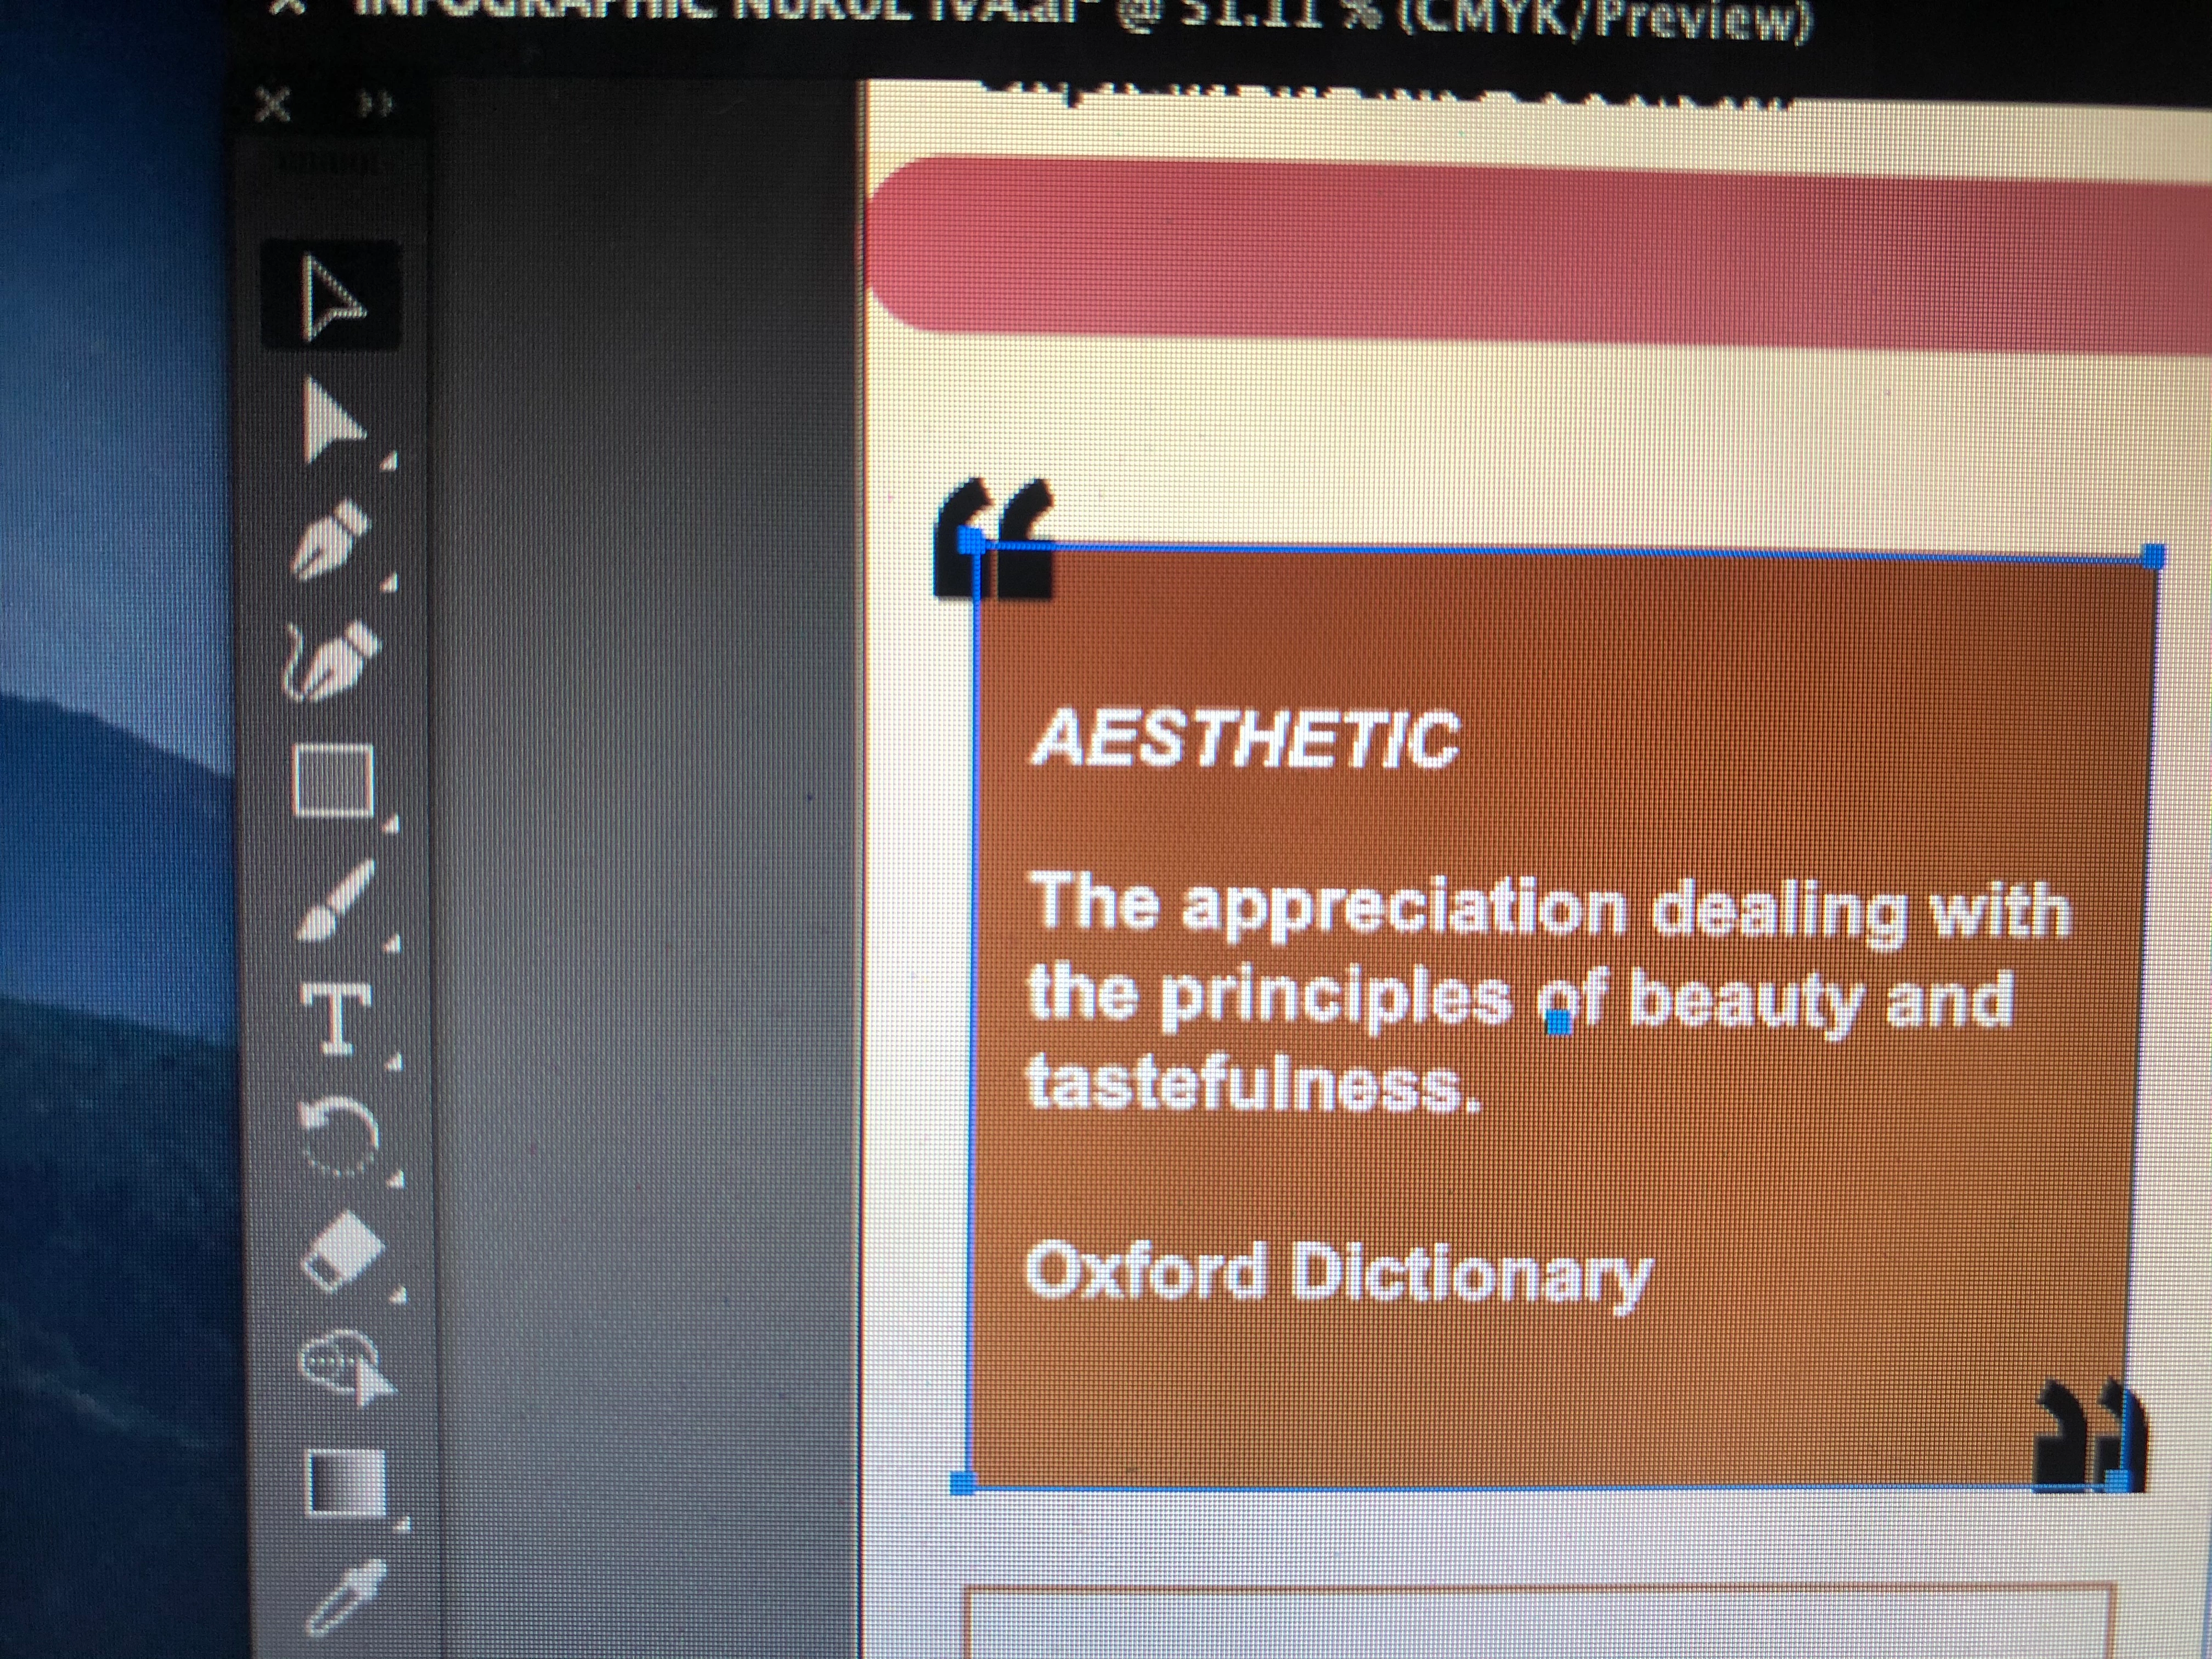Select the Curvature tool
The width and height of the screenshot is (2212, 1659).
[334, 660]
